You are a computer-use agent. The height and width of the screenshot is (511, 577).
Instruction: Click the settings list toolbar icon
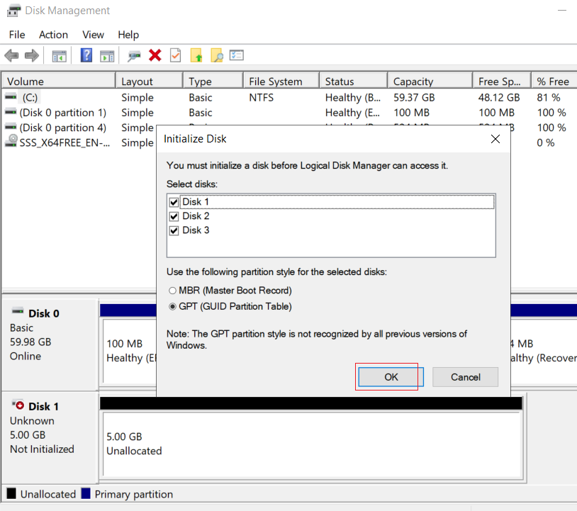click(236, 55)
